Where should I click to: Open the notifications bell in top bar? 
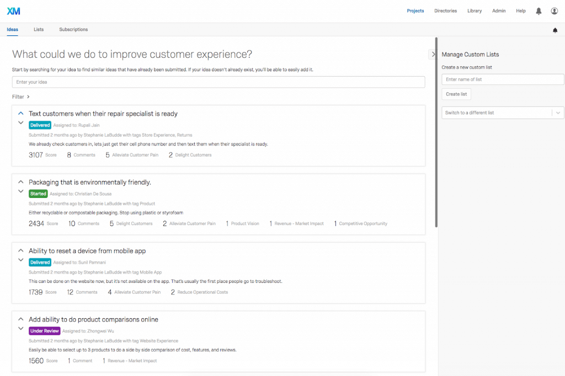click(539, 11)
